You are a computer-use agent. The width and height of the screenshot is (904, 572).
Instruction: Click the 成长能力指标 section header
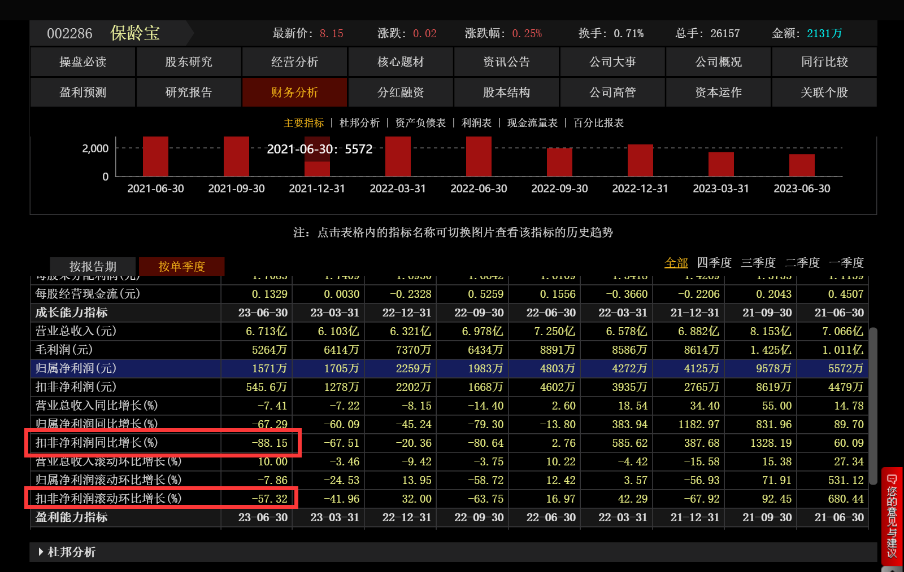[x=71, y=313]
